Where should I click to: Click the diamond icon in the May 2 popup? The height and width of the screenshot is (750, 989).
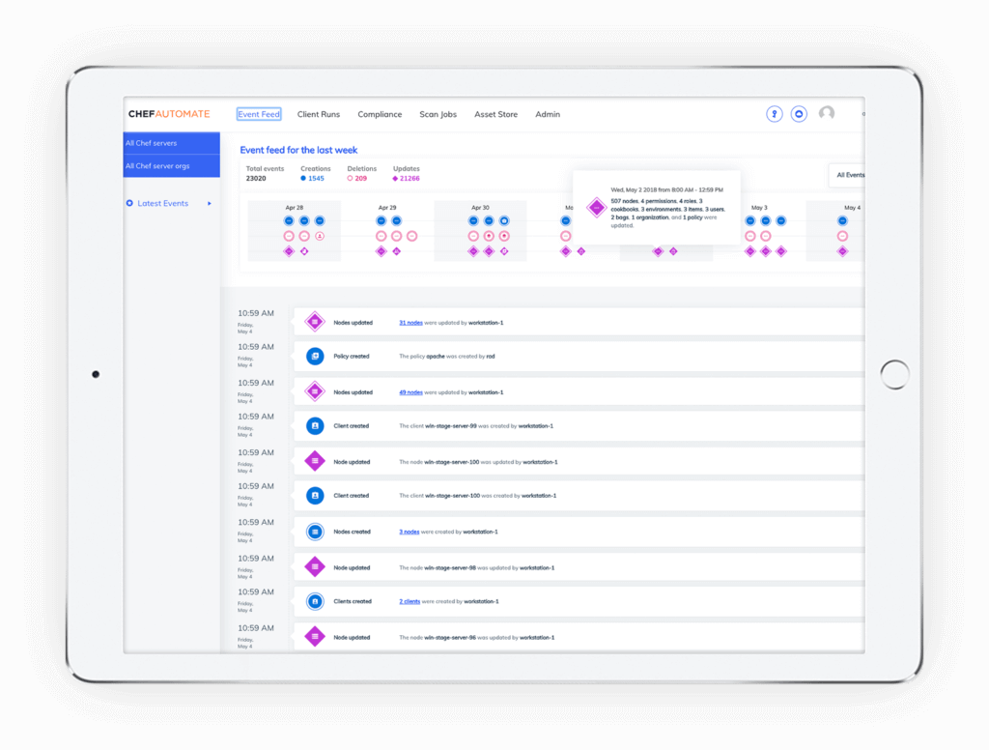pos(596,206)
